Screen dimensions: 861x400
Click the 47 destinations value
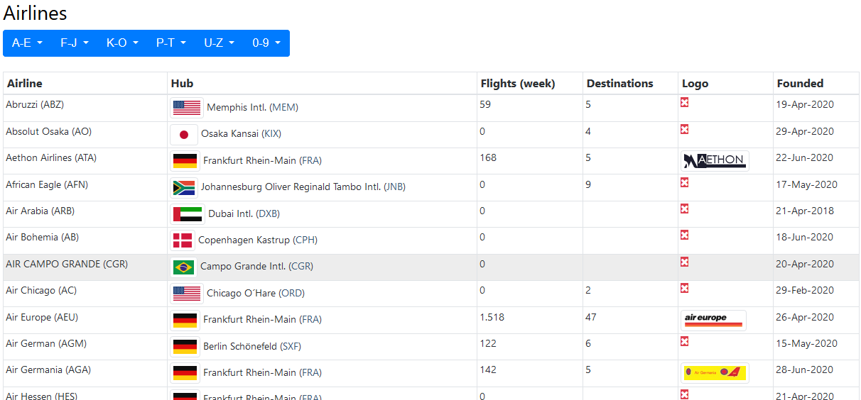tap(591, 317)
